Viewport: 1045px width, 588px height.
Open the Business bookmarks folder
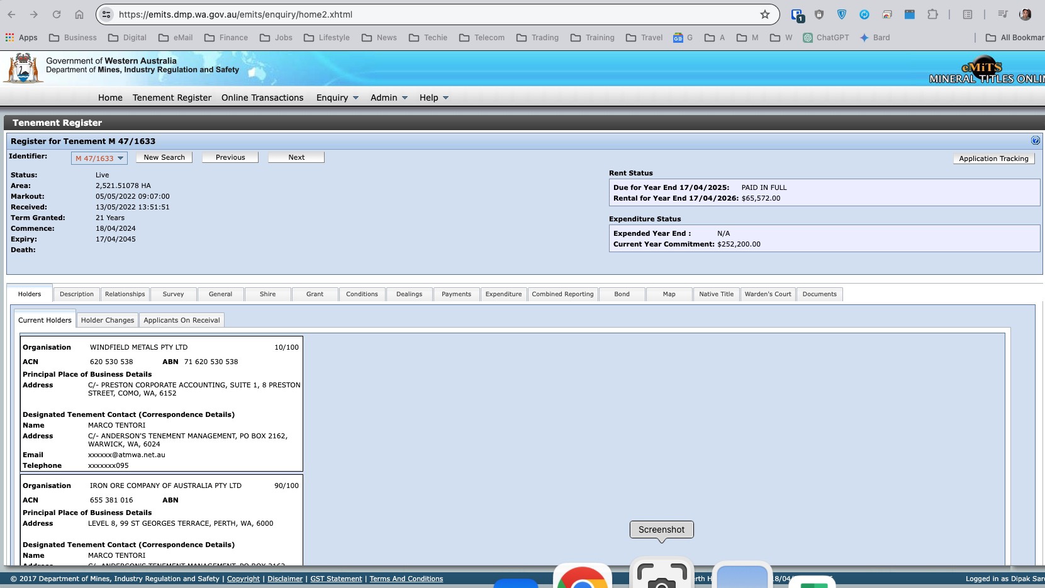click(x=73, y=38)
